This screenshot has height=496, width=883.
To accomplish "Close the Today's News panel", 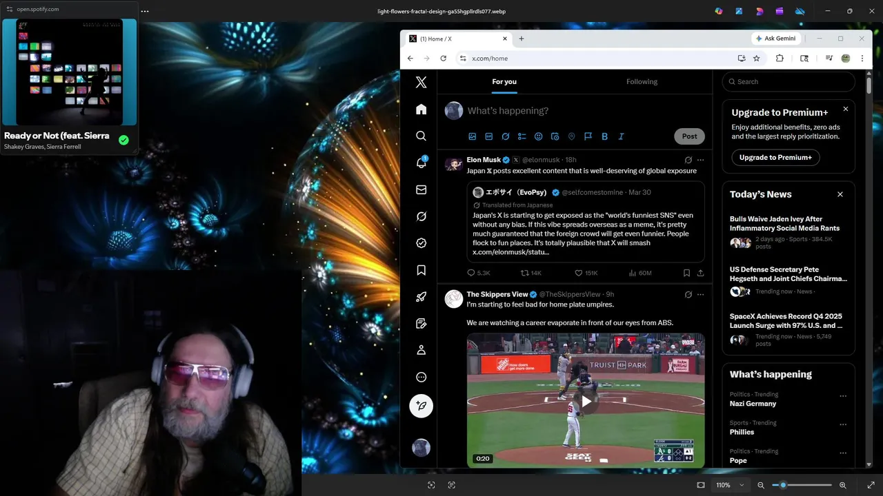I will (840, 194).
